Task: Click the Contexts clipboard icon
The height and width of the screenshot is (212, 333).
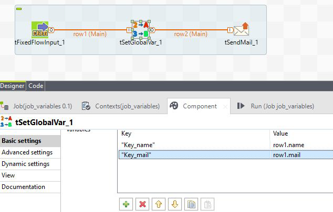Action: coord(86,106)
